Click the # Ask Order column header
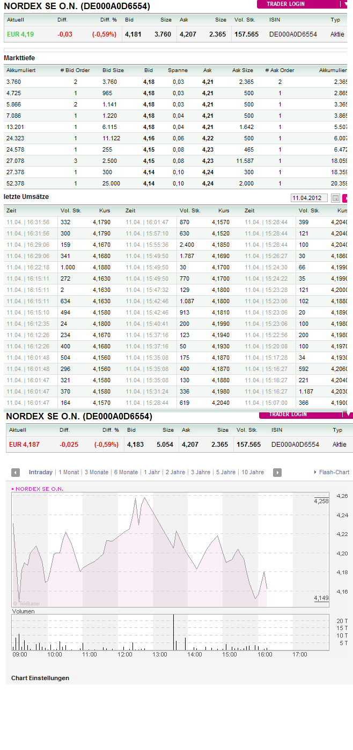The width and height of the screenshot is (353, 750). pyautogui.click(x=280, y=70)
